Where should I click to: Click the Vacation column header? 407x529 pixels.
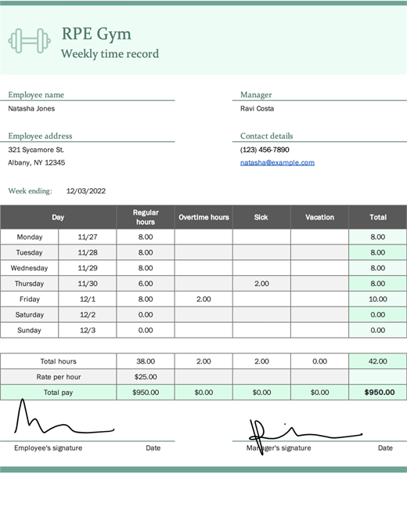(x=320, y=217)
